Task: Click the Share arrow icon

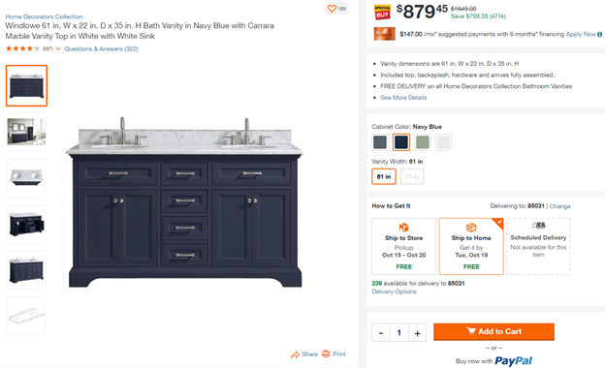Action: tap(295, 354)
